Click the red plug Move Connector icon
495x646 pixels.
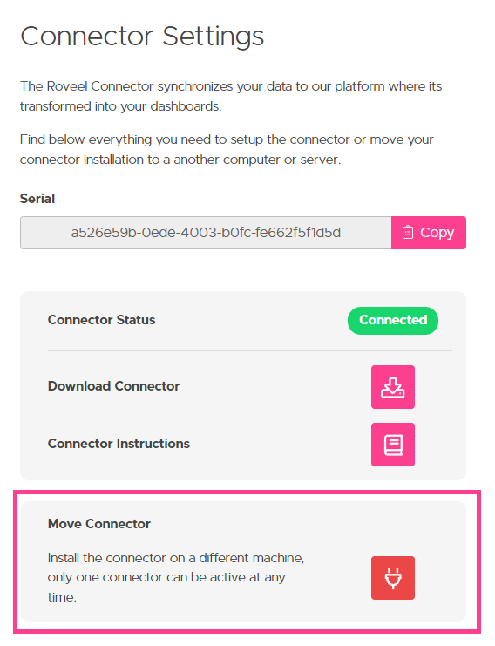392,578
